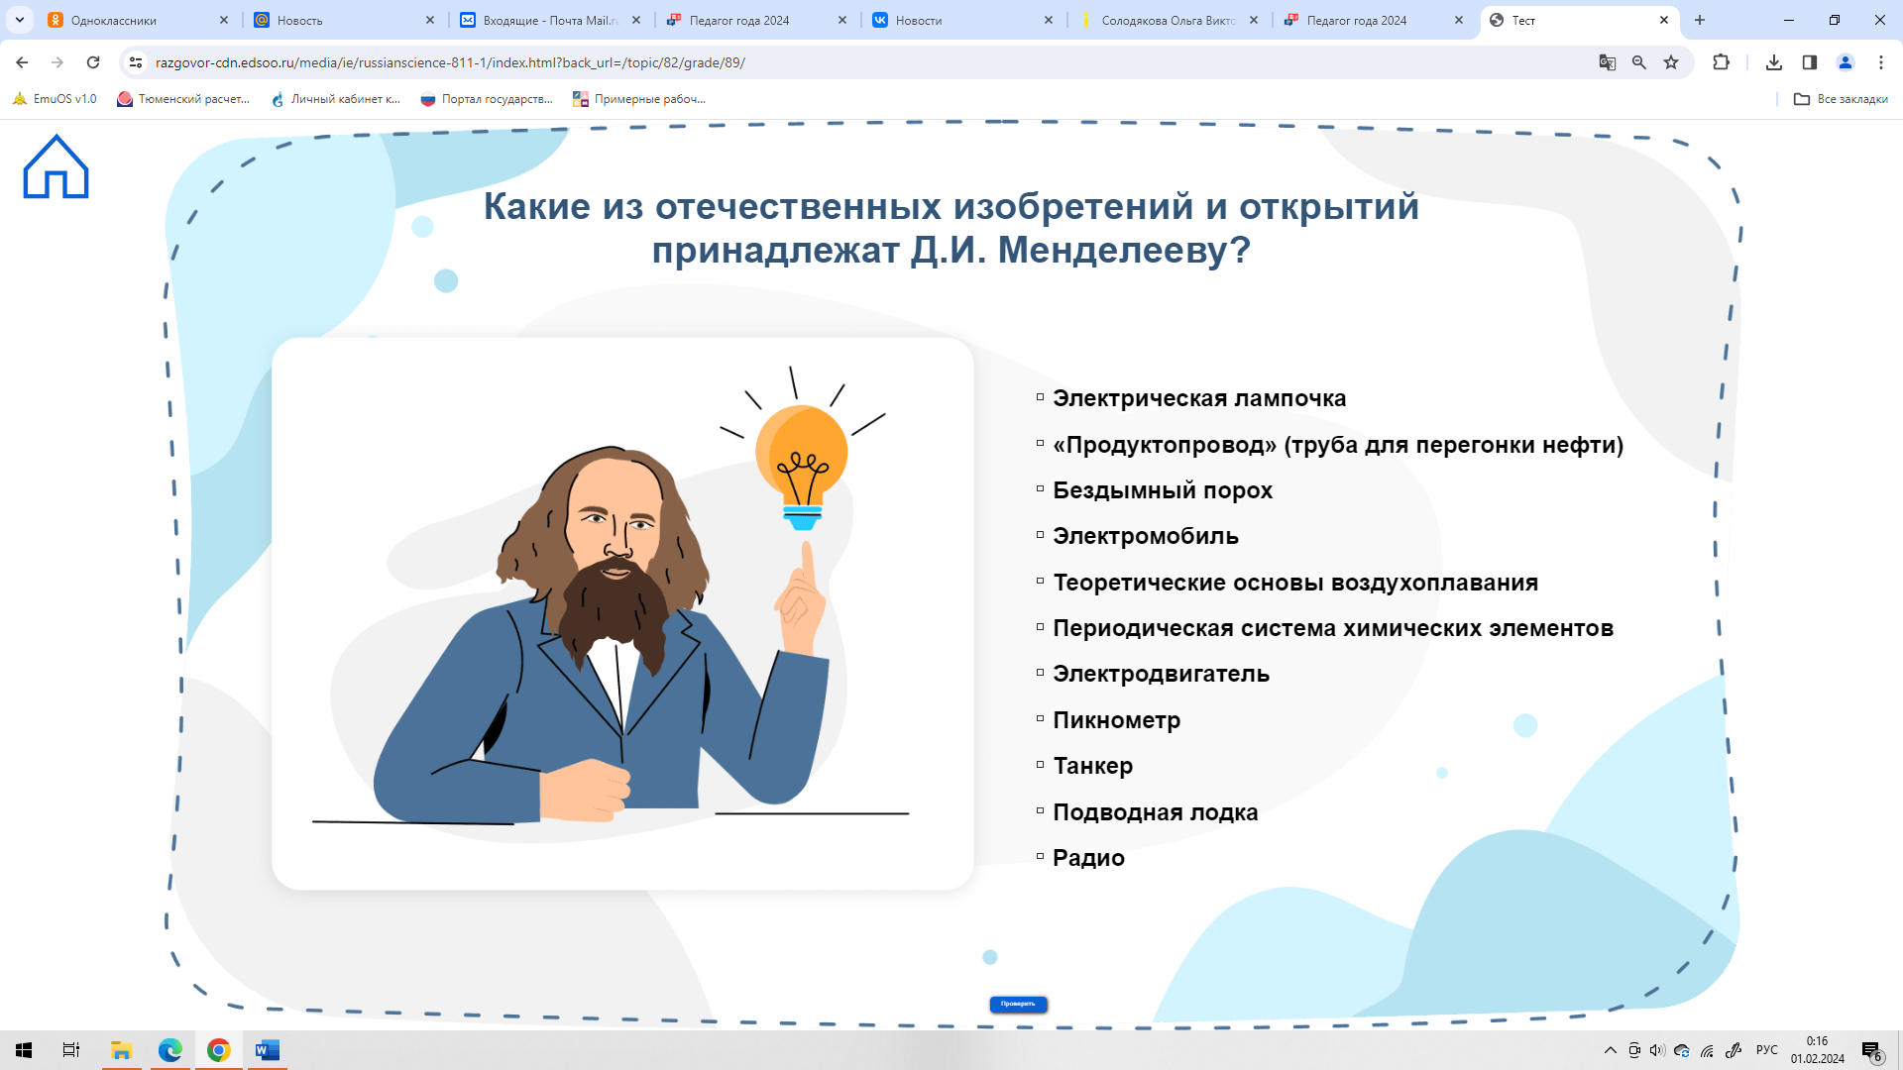Viewport: 1903px width, 1070px height.
Task: Switch to the Новость tab
Action: coord(345,20)
